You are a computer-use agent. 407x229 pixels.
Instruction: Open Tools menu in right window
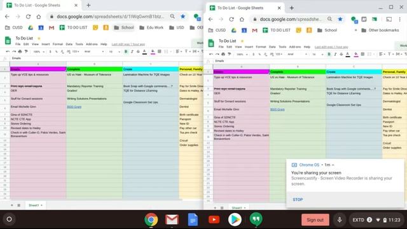coord(282,47)
